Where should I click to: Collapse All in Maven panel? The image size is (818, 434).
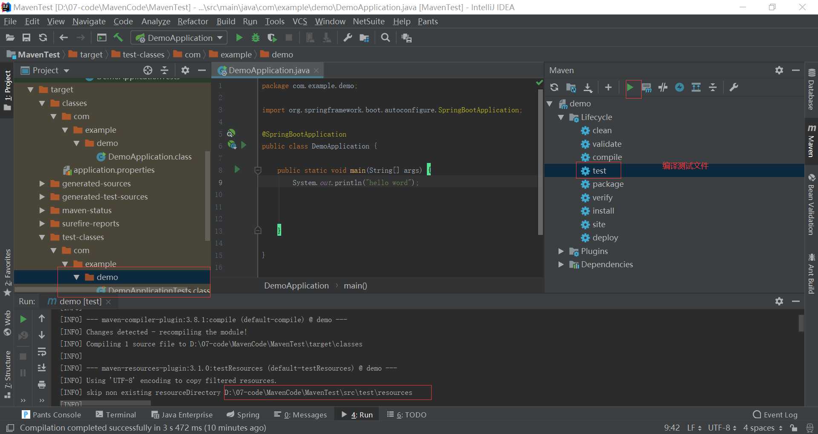pos(713,87)
